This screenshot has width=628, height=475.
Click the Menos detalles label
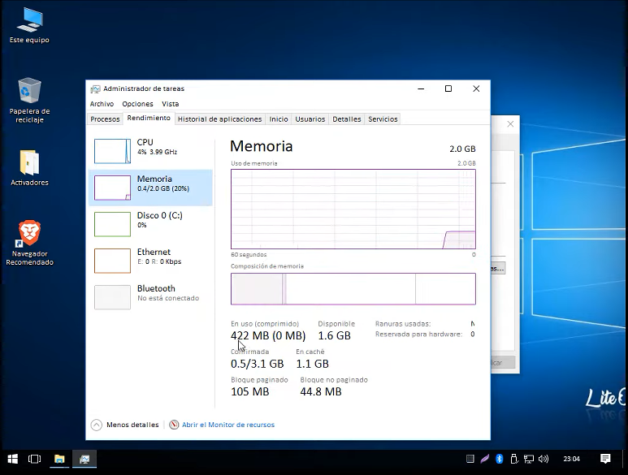[x=132, y=425]
